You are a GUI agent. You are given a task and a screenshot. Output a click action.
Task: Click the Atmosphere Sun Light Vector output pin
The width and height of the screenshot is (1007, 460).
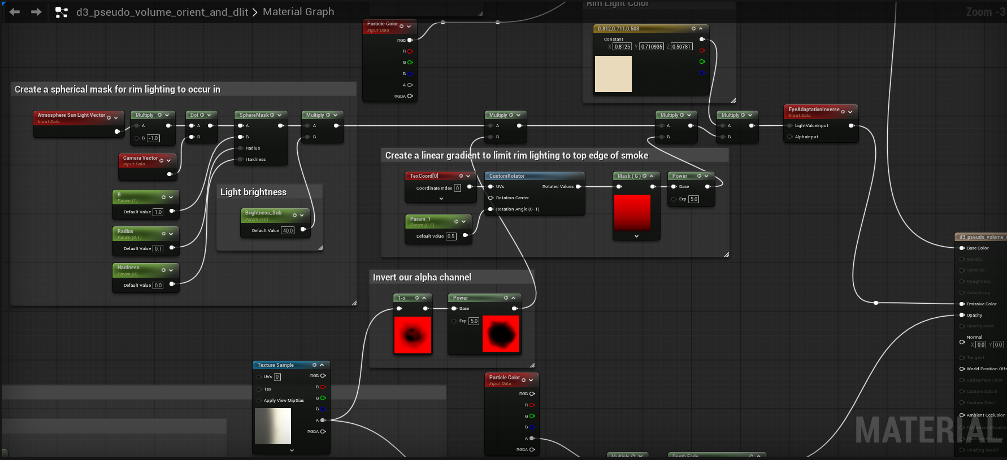(117, 132)
